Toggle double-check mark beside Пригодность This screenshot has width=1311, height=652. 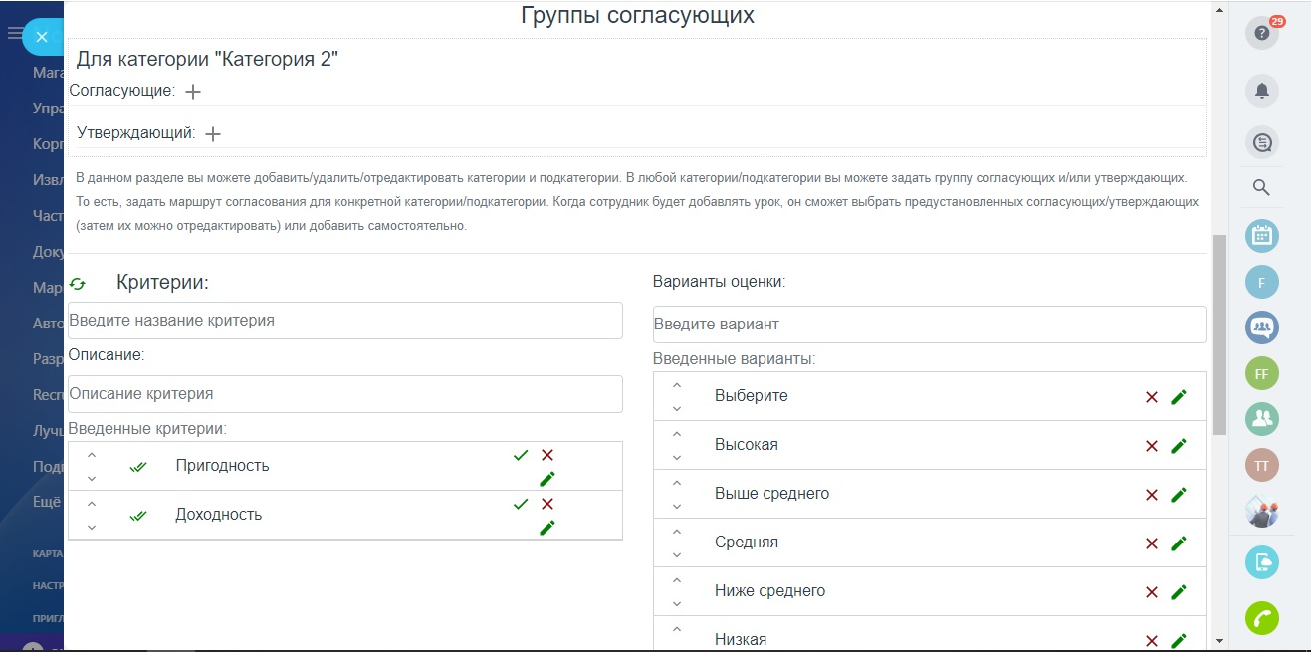pyautogui.click(x=138, y=466)
